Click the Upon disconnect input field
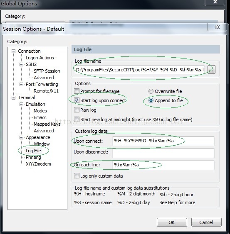230x234 pixels. pyautogui.click(x=163, y=153)
